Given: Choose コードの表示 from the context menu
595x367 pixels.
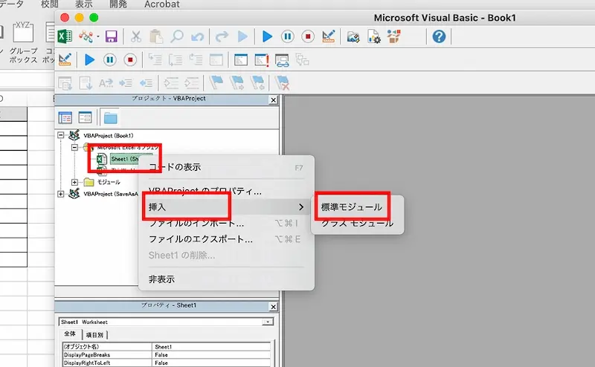Looking at the screenshot, I should click(x=226, y=167).
